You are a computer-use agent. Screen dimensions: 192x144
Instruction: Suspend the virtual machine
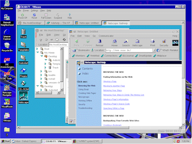click(x=58, y=16)
